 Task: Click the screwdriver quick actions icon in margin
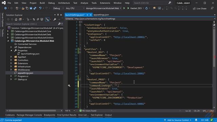[x=69, y=86]
